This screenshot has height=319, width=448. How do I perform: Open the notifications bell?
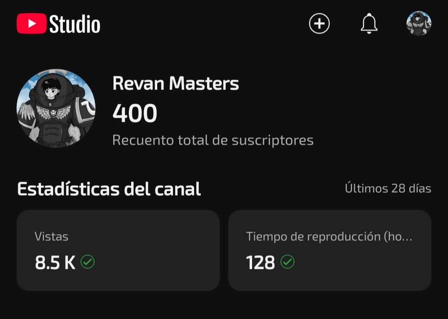coord(369,23)
